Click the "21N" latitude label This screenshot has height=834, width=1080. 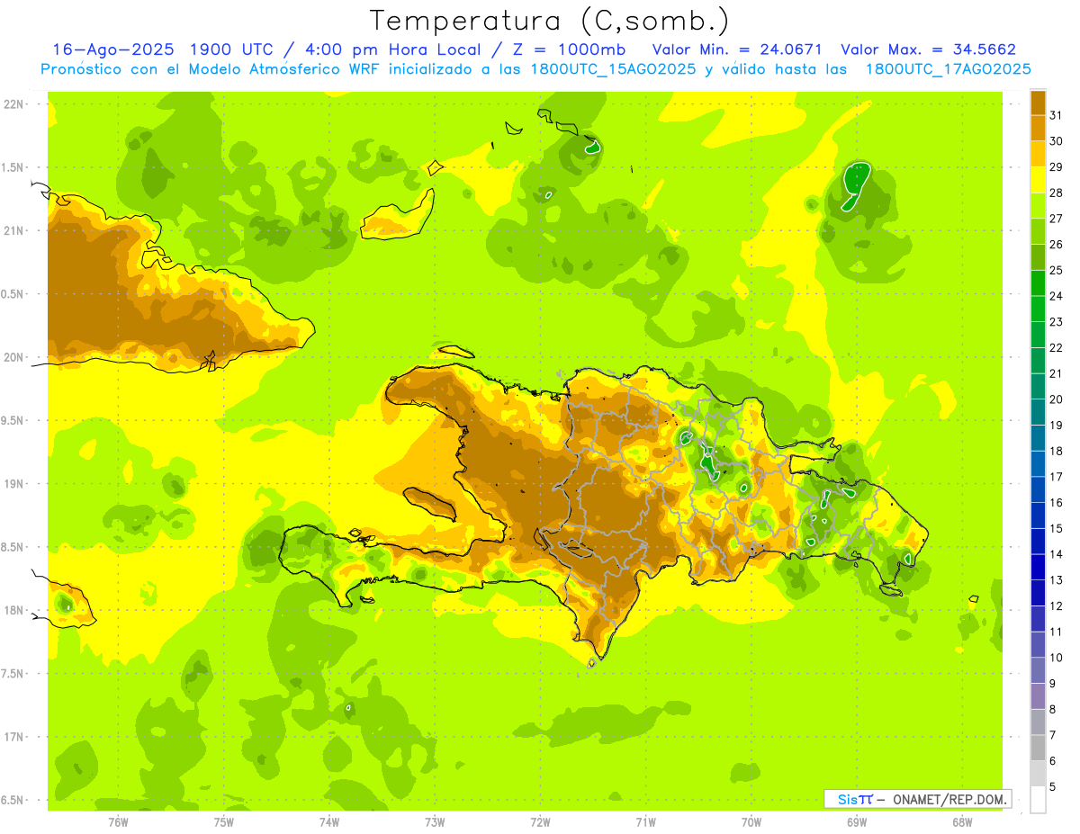click(15, 231)
